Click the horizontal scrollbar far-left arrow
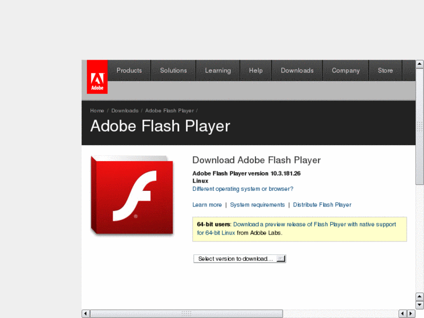The width and height of the screenshot is (424, 318). point(86,314)
